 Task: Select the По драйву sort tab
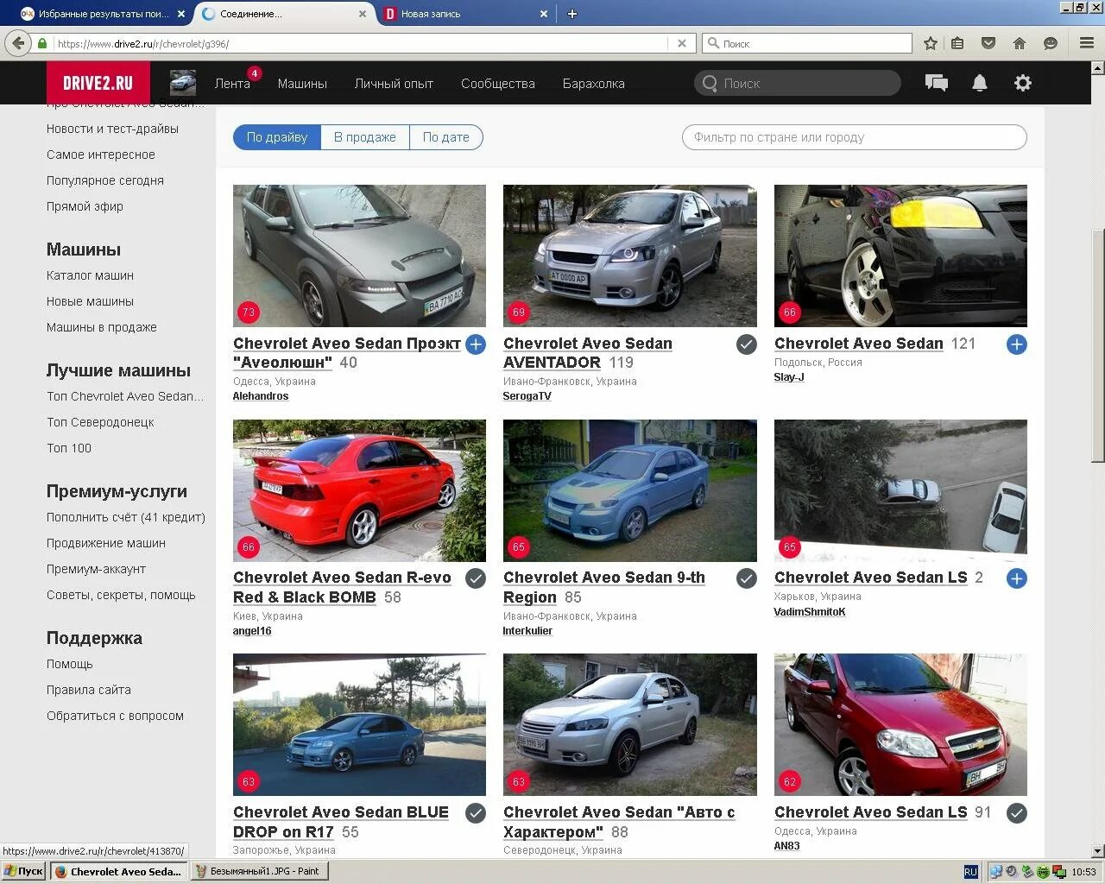(x=277, y=137)
